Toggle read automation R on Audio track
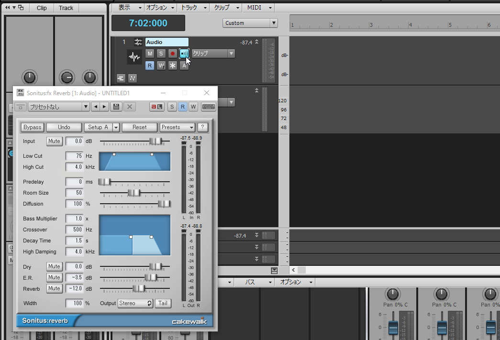Image resolution: width=500 pixels, height=340 pixels. [150, 66]
